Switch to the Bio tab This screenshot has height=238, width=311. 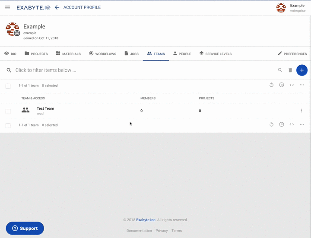[10, 54]
